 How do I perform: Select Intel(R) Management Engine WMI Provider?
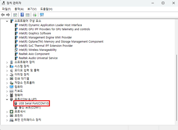[x=45, y=38]
